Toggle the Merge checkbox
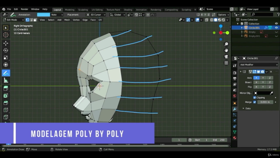Viewport: 280px width, 158px height. [255, 102]
